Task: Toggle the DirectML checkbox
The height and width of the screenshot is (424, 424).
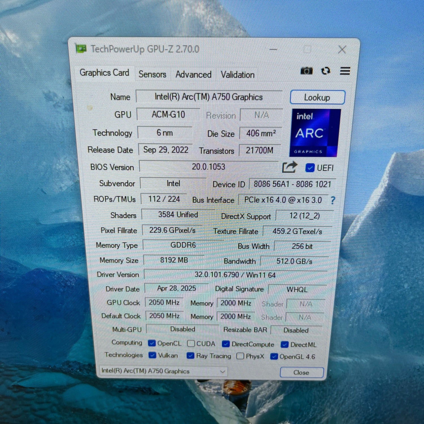Action: pyautogui.click(x=284, y=345)
